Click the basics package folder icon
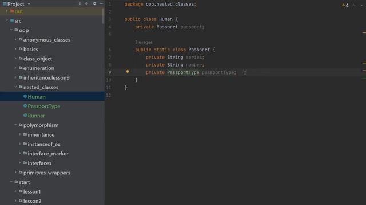The height and width of the screenshot is (205, 366). (21, 49)
